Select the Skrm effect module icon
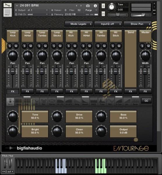 pyautogui.click(x=10, y=102)
